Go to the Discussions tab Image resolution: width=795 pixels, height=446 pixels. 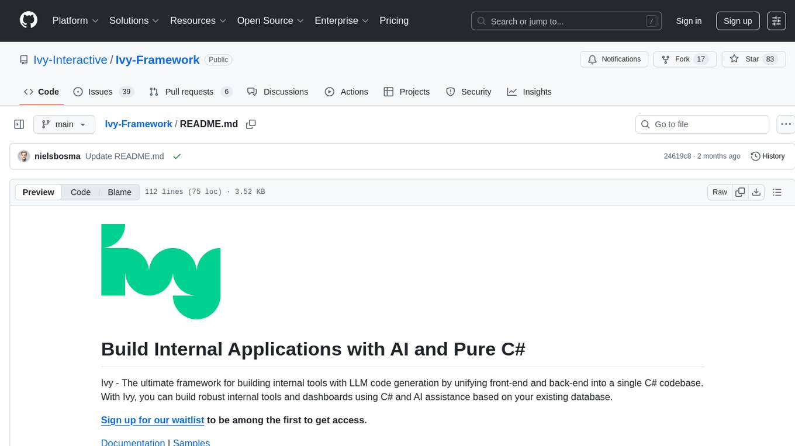(278, 92)
